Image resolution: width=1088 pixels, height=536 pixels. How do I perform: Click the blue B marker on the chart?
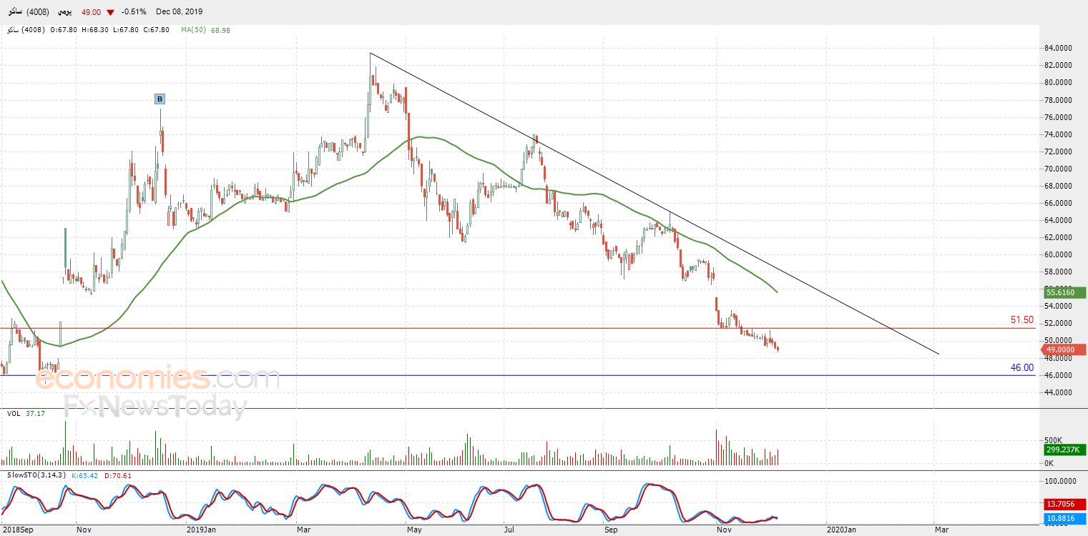[160, 99]
